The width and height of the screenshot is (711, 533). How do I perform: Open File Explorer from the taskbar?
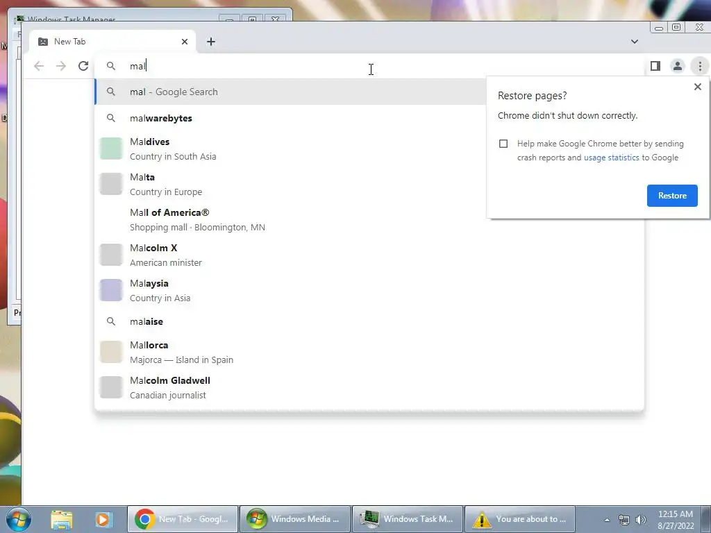pos(62,519)
